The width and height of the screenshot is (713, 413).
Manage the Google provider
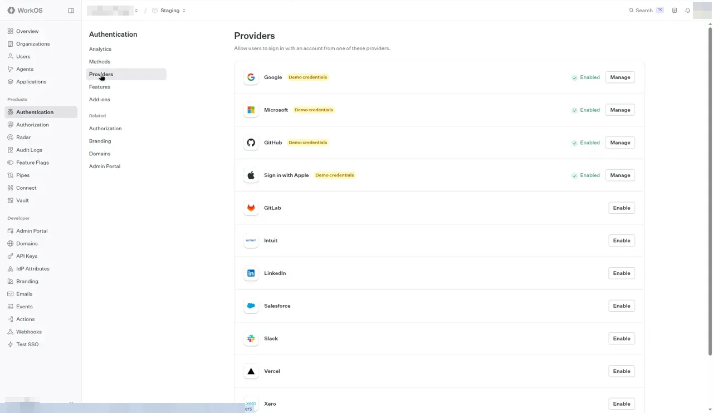(620, 77)
